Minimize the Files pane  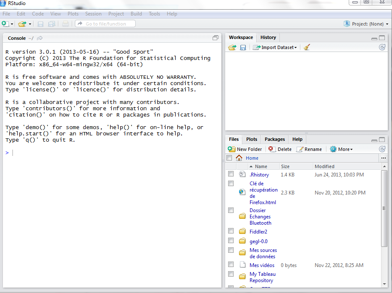click(374, 140)
